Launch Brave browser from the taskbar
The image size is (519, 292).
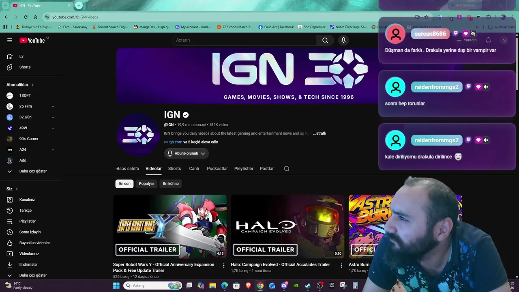click(248, 286)
